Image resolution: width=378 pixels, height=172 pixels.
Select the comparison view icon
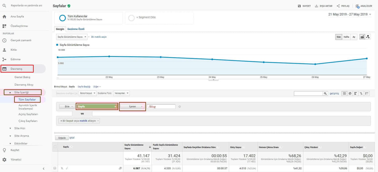click(x=361, y=93)
